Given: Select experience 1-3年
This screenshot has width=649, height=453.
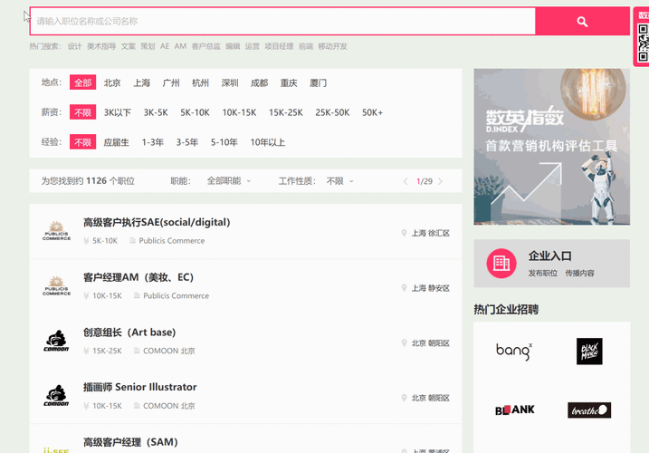Looking at the screenshot, I should (x=153, y=142).
